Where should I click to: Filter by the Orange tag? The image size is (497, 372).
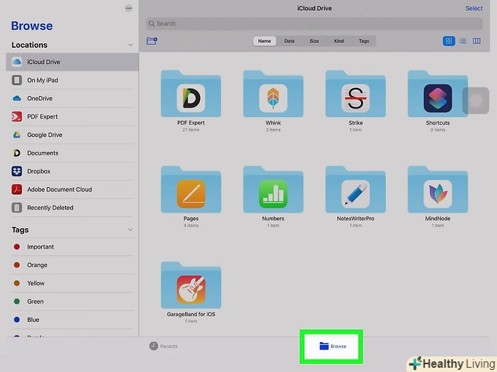click(72, 265)
